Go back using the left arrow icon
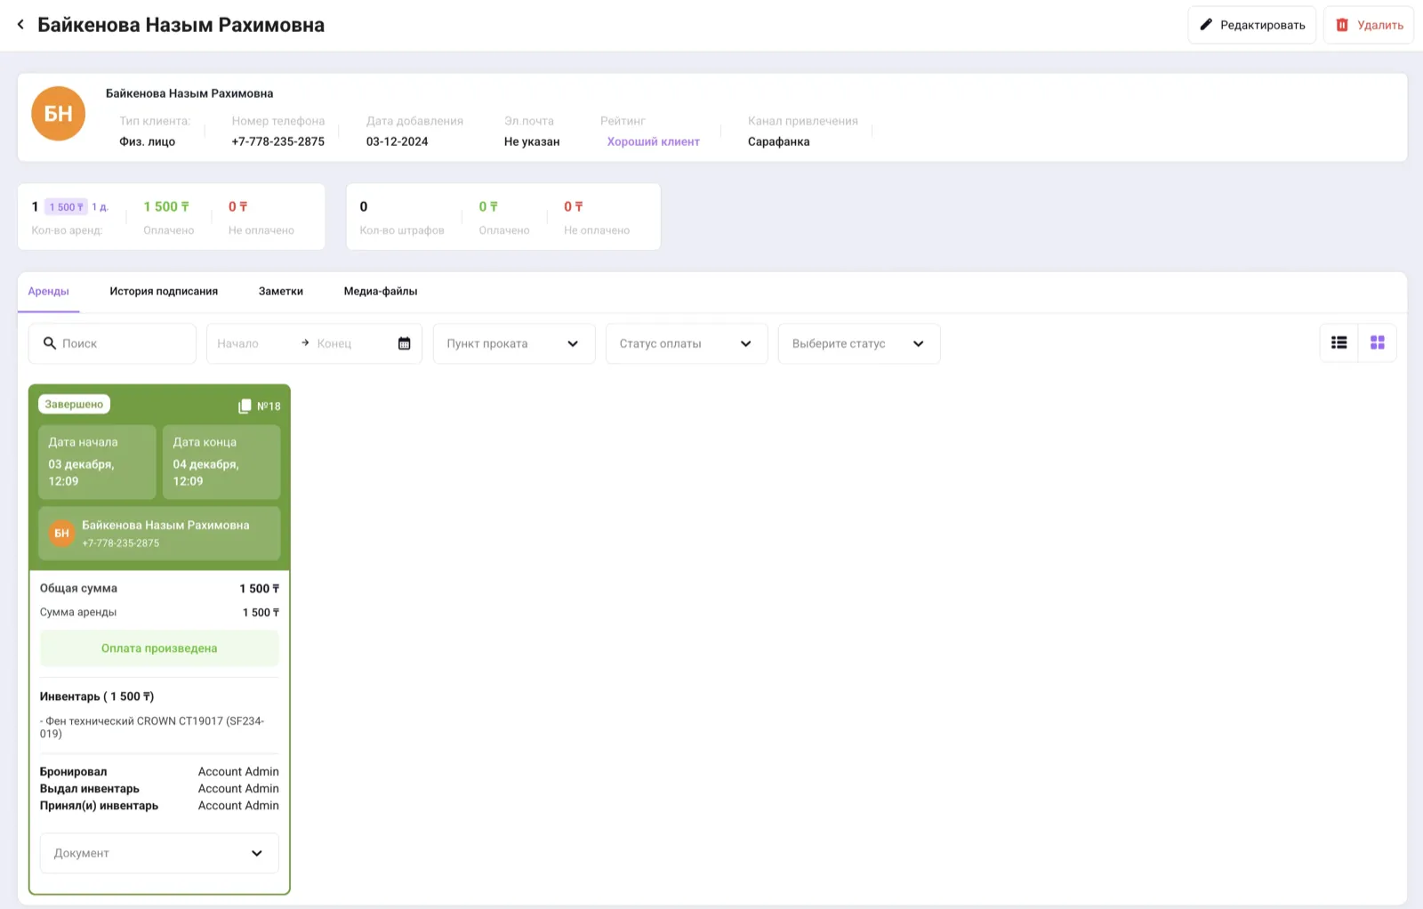This screenshot has width=1423, height=909. coord(20,25)
